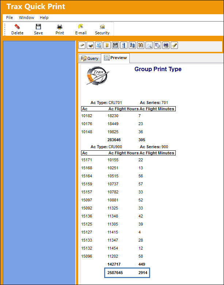224x285 pixels.
Task: Click the yellow checkmark icon
Action: tap(174, 45)
